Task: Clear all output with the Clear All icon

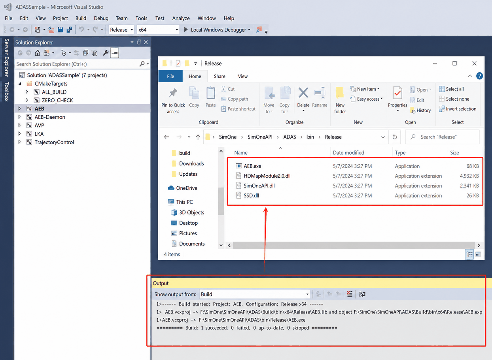Action: (350, 294)
